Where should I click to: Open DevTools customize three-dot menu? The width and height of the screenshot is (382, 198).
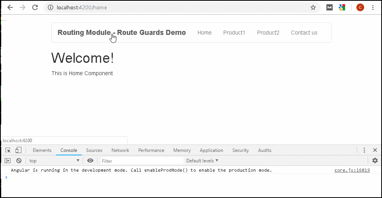coord(364,150)
